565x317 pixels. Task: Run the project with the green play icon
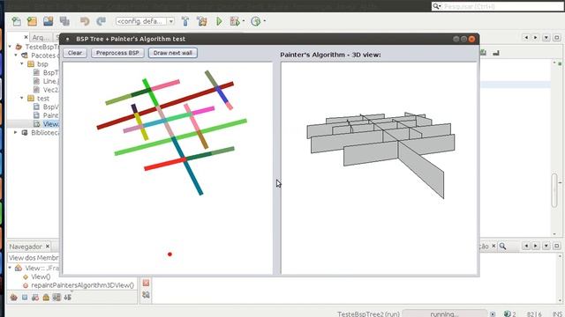[x=219, y=21]
